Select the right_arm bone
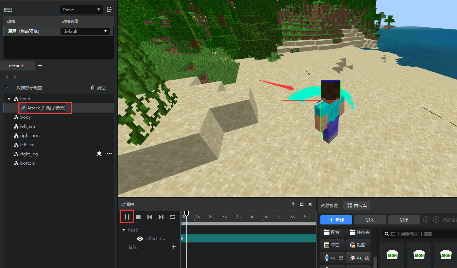The image size is (457, 268). click(x=30, y=135)
